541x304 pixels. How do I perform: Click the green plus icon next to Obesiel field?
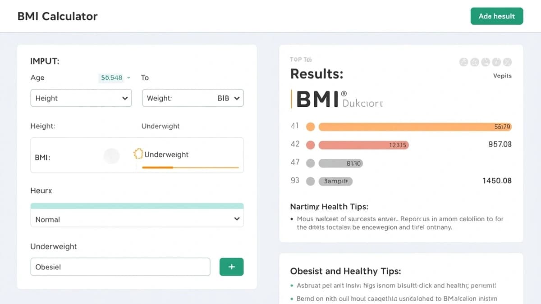(x=231, y=267)
